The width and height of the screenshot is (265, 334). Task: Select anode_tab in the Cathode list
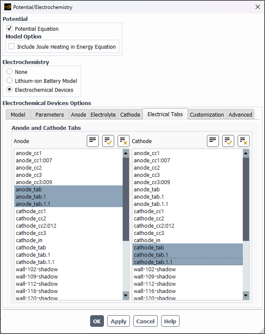point(188,189)
